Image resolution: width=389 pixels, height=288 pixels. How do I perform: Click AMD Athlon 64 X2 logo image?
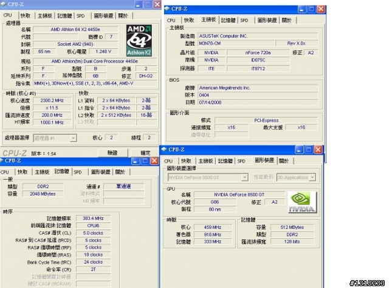[x=139, y=41]
